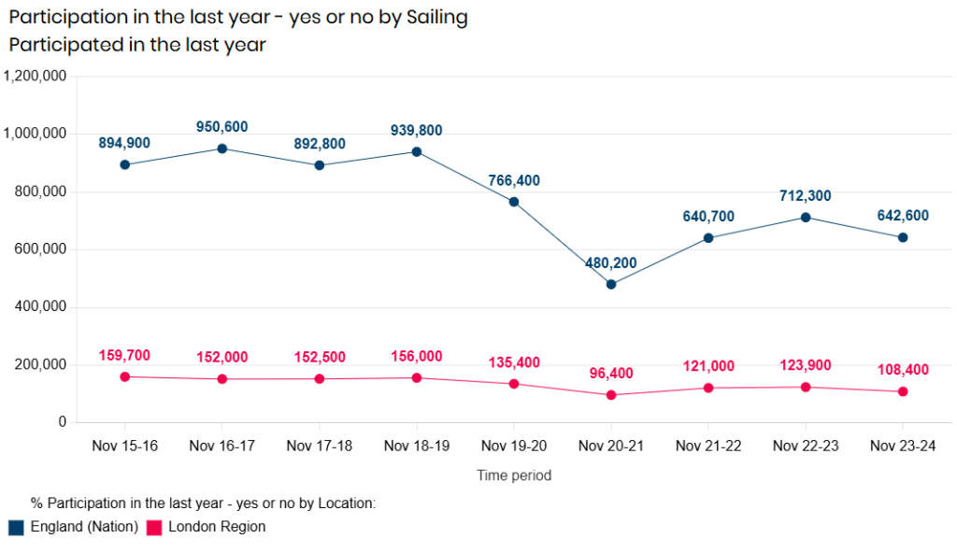Select the England Nov 23-24 data point
957x553 pixels.
pos(903,237)
